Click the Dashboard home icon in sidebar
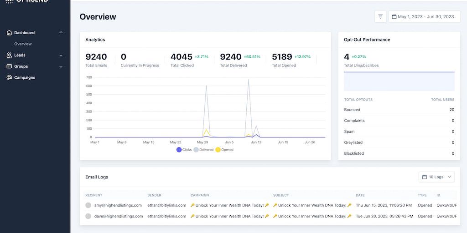The height and width of the screenshot is (233, 467). point(9,33)
